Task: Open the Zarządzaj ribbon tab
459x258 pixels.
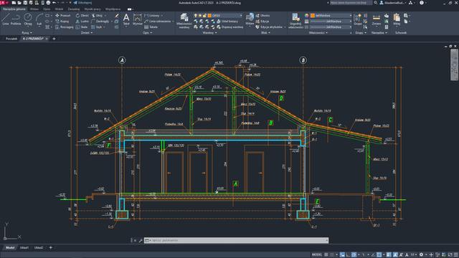Action: (73, 9)
